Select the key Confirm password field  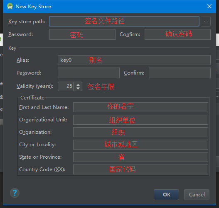click(180, 73)
